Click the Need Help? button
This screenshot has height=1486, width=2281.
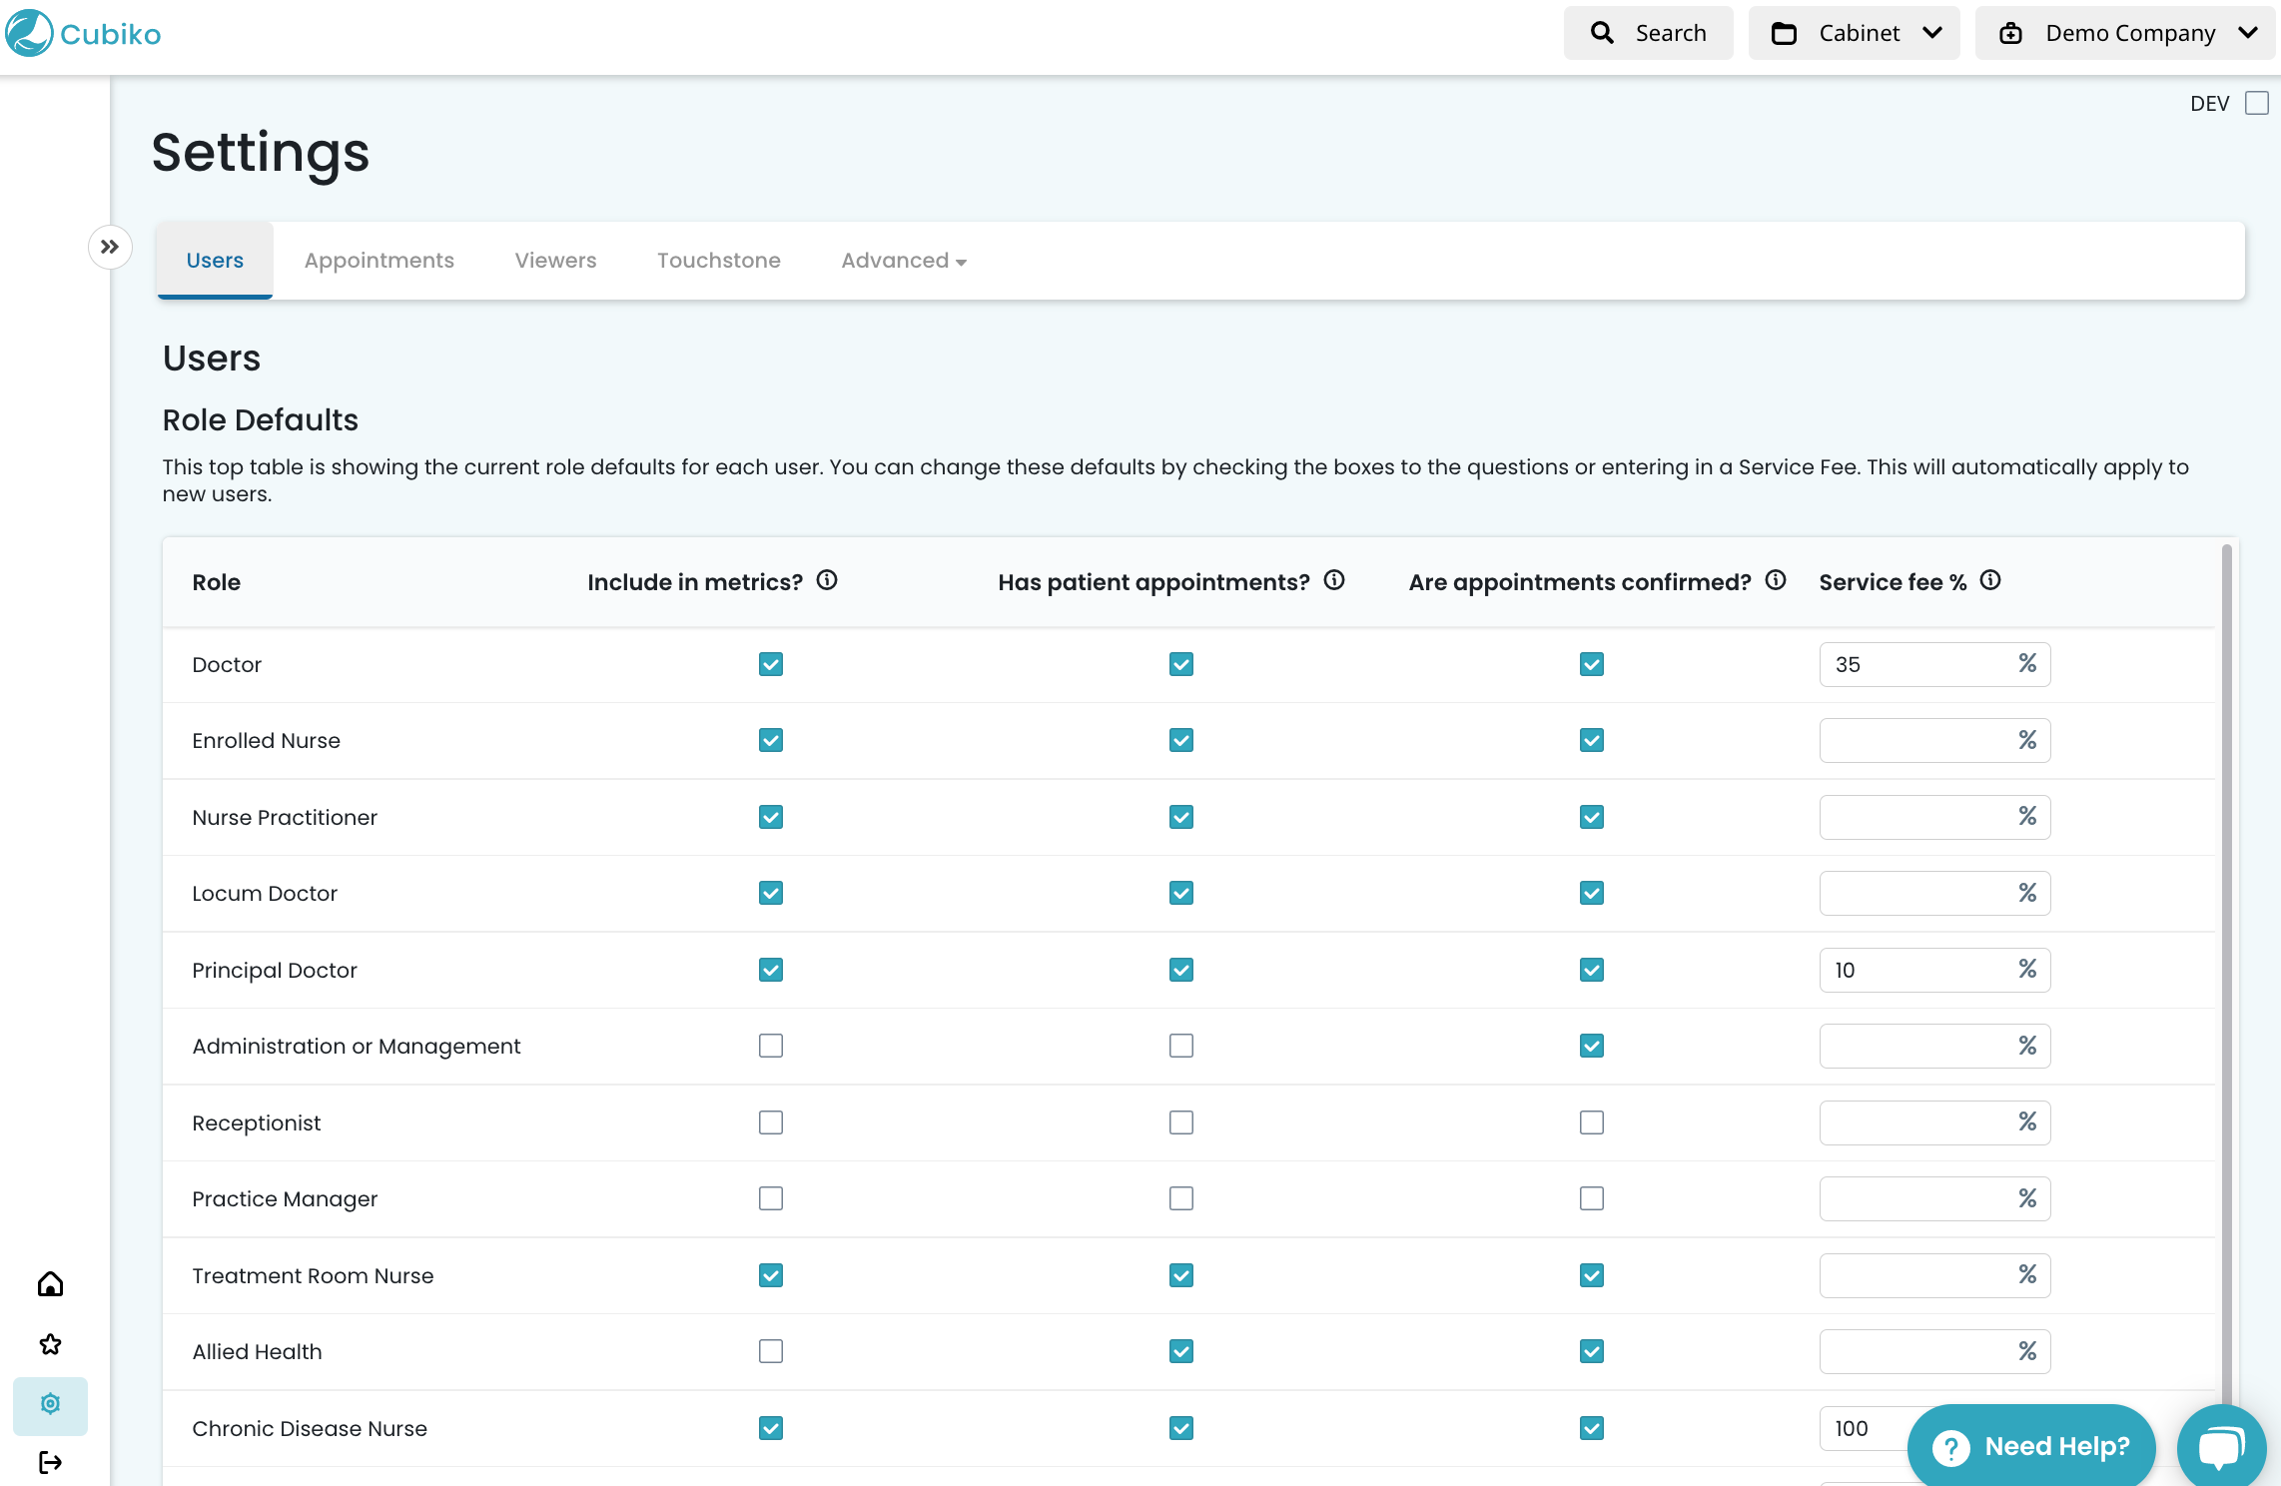click(2031, 1446)
